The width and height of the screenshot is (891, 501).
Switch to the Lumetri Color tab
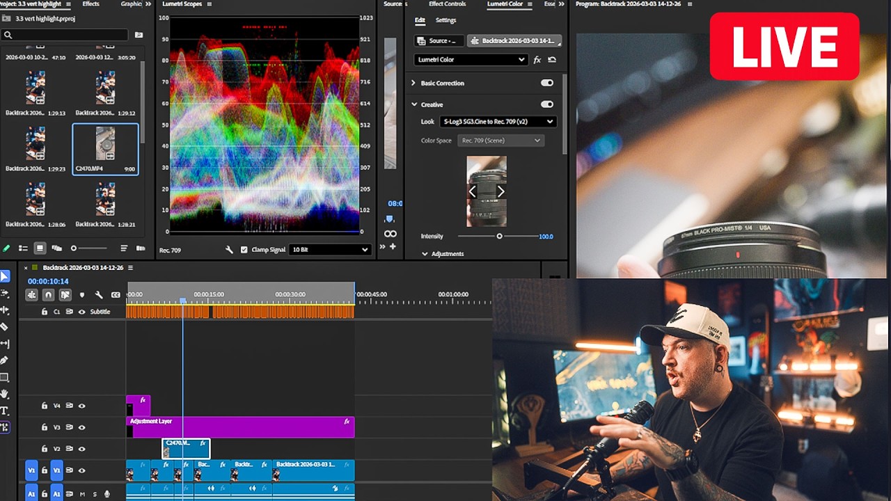coord(505,4)
